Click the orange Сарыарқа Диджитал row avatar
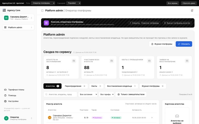199x124 pixels. point(49,117)
